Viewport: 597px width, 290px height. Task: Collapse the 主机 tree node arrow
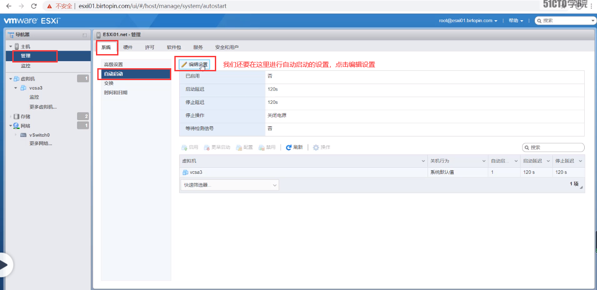[x=11, y=47]
